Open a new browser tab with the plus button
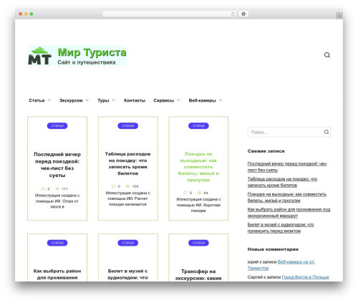The image size is (358, 303). click(339, 16)
